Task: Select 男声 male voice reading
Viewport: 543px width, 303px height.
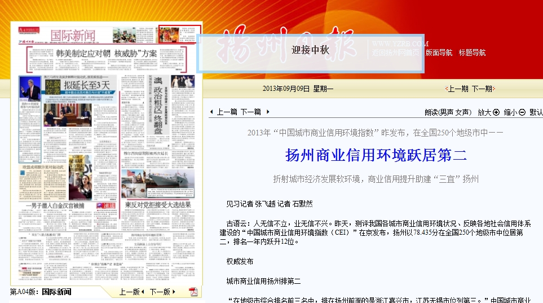Action: coord(447,112)
